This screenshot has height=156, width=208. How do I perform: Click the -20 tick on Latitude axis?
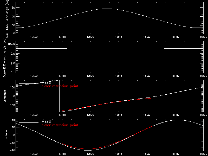[x=12, y=143]
